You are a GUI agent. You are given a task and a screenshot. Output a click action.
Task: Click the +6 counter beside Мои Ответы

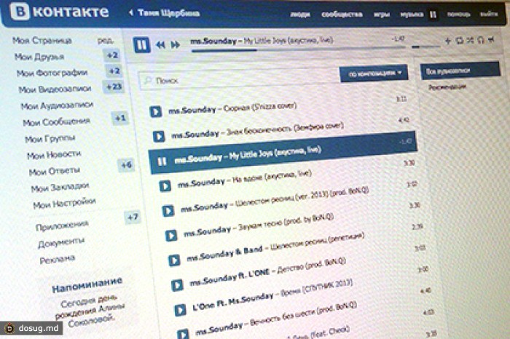[x=127, y=165]
